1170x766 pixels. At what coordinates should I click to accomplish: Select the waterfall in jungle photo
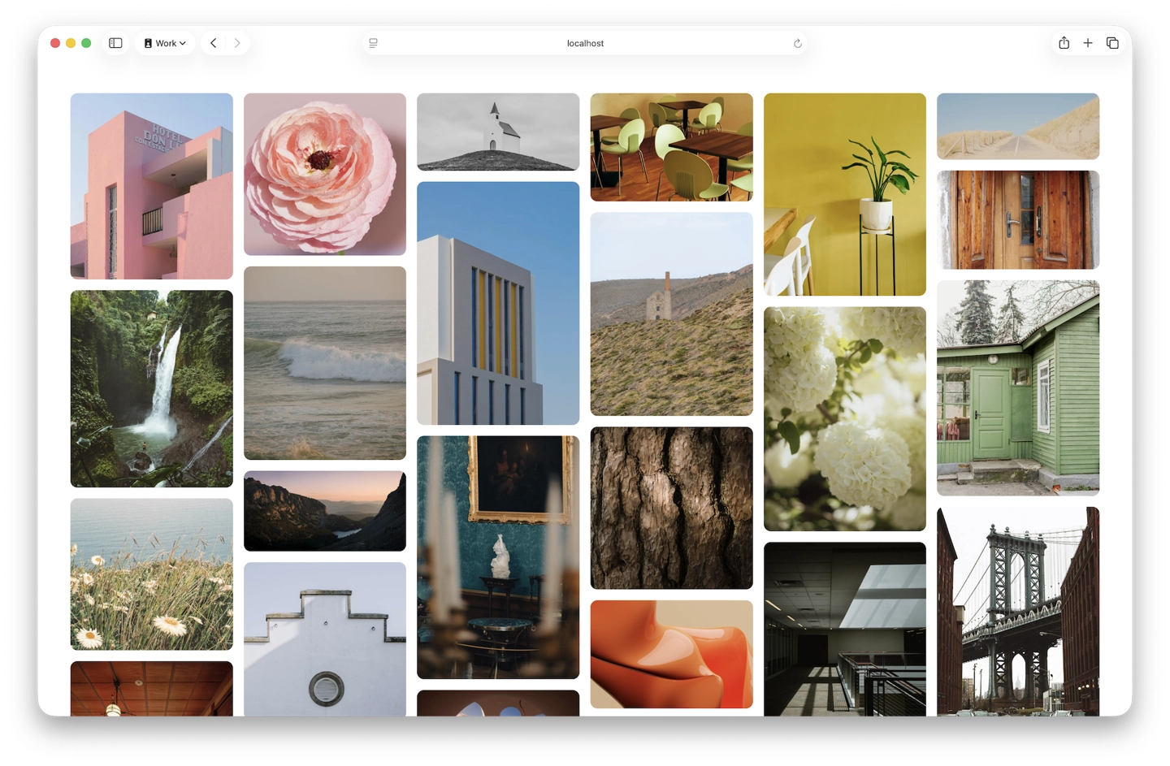click(x=151, y=388)
